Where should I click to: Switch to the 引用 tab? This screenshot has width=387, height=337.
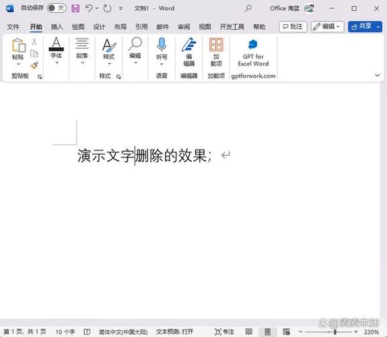click(x=141, y=27)
